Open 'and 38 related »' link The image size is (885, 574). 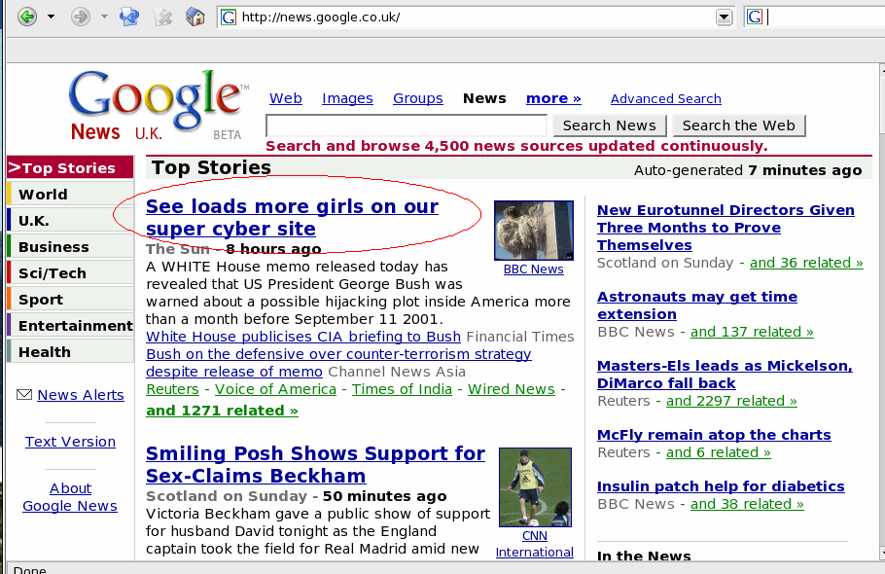click(747, 503)
